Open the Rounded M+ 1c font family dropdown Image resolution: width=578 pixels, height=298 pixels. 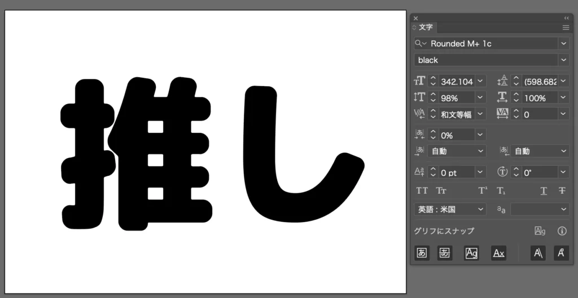click(564, 43)
